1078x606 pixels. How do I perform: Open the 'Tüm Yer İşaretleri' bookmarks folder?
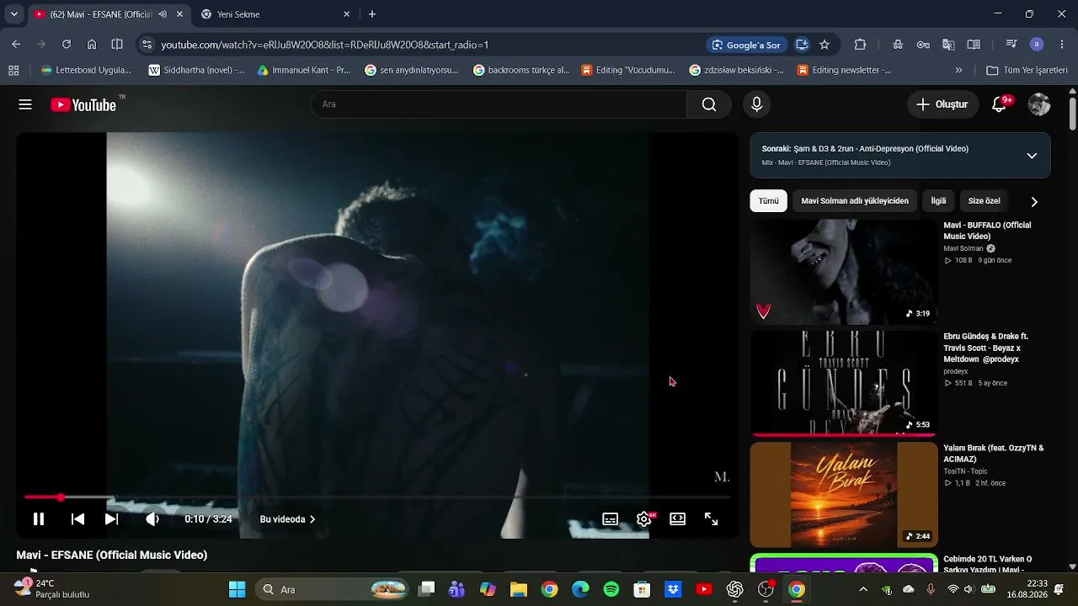(x=1027, y=70)
